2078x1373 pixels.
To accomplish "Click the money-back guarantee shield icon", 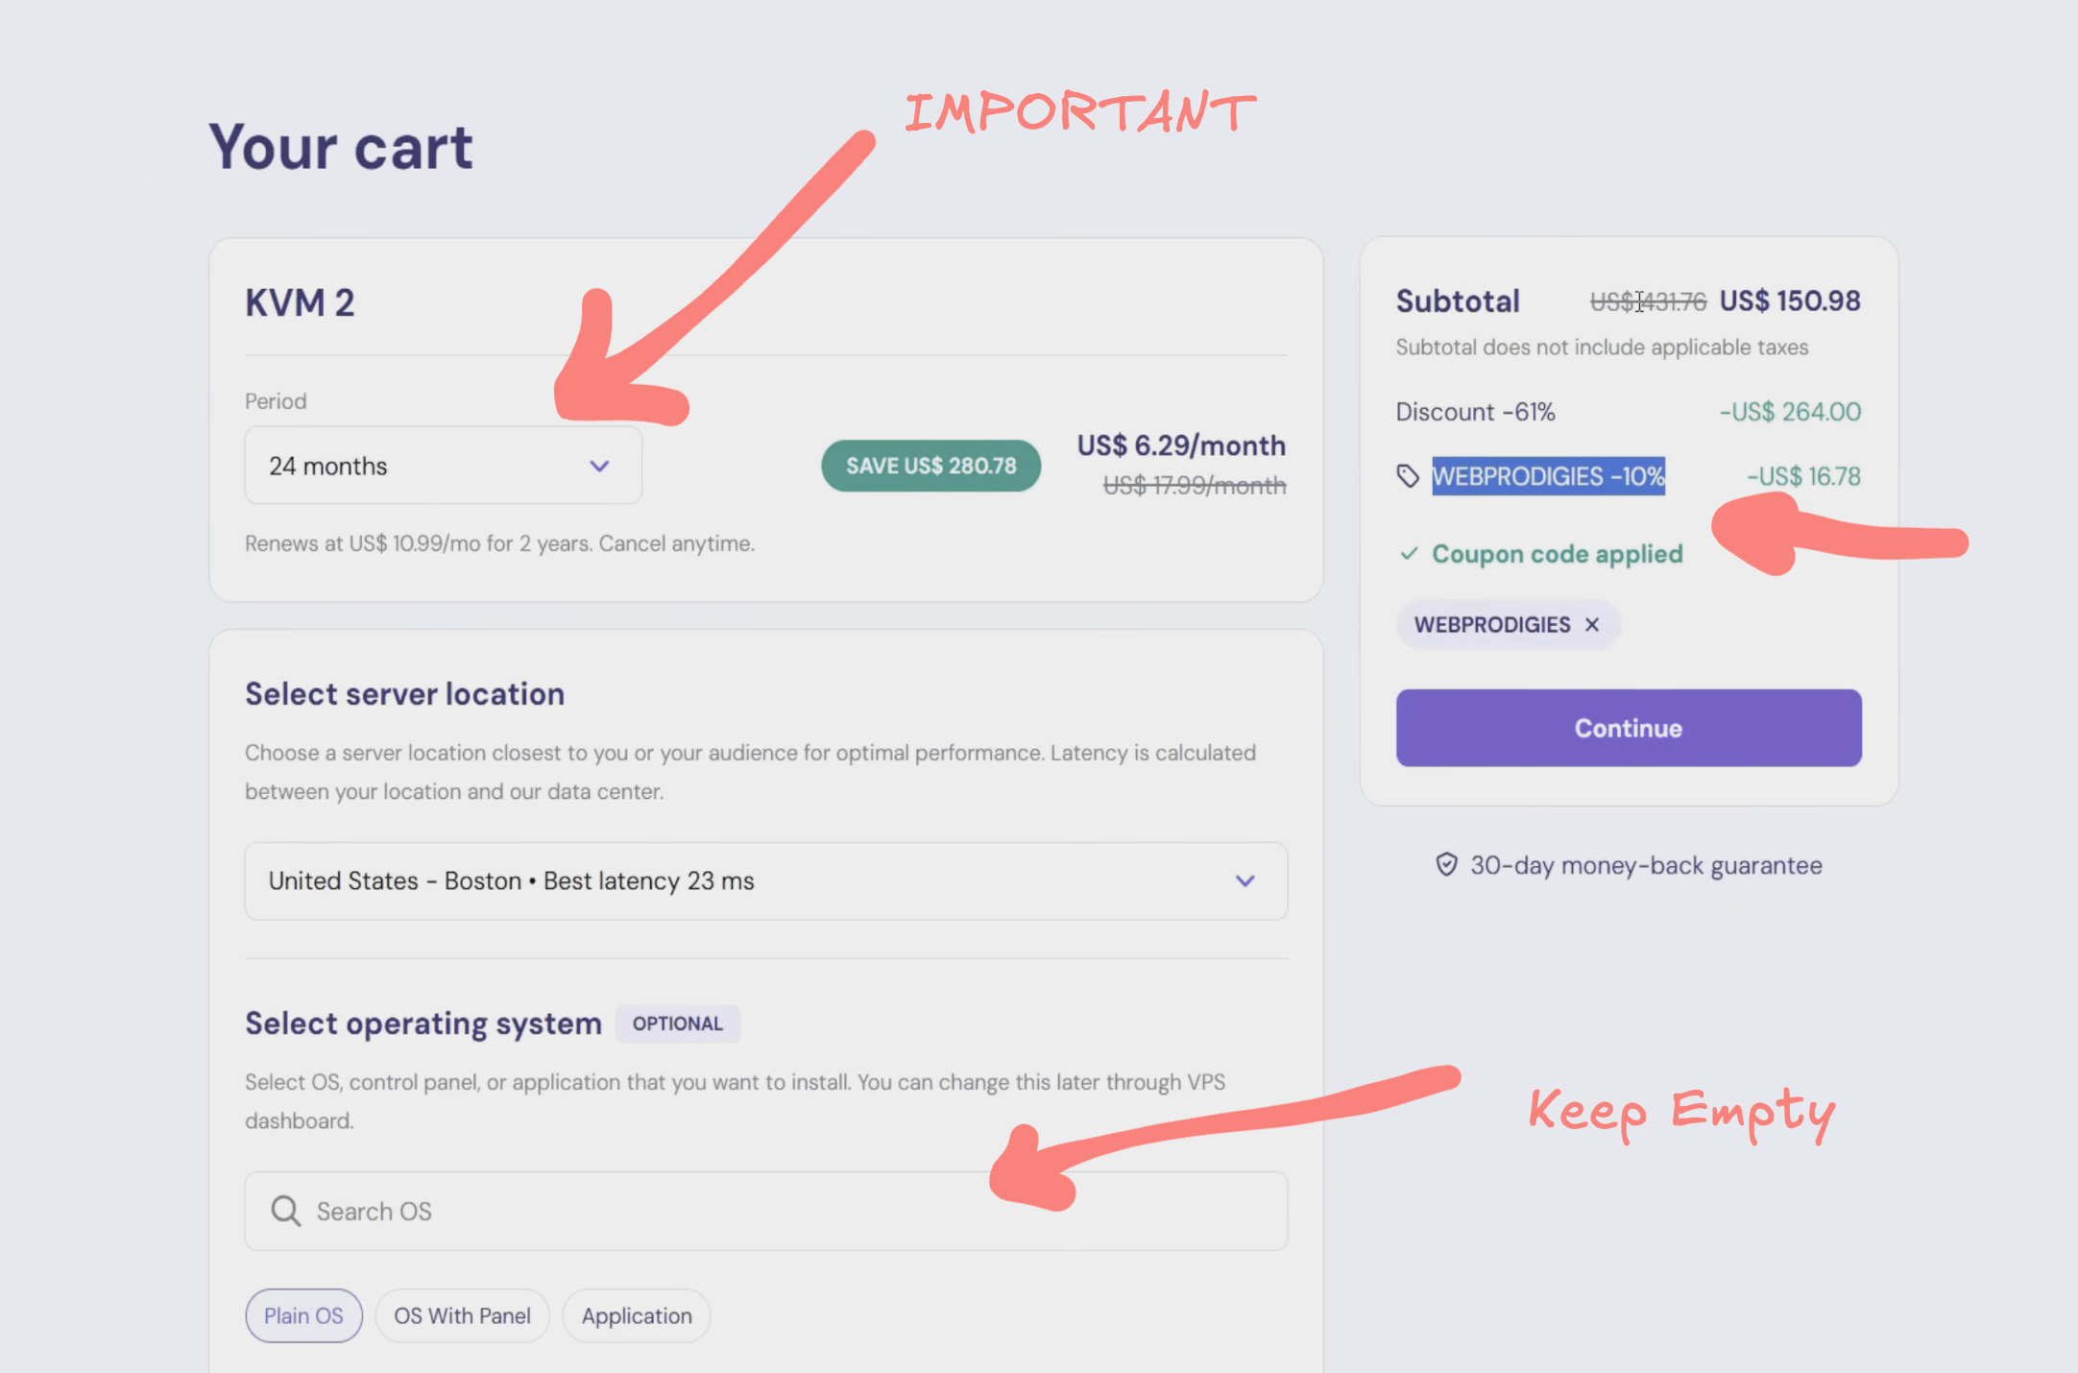I will coord(1446,865).
